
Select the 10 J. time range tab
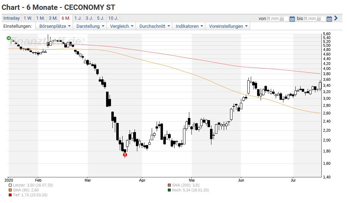[x=113, y=18]
